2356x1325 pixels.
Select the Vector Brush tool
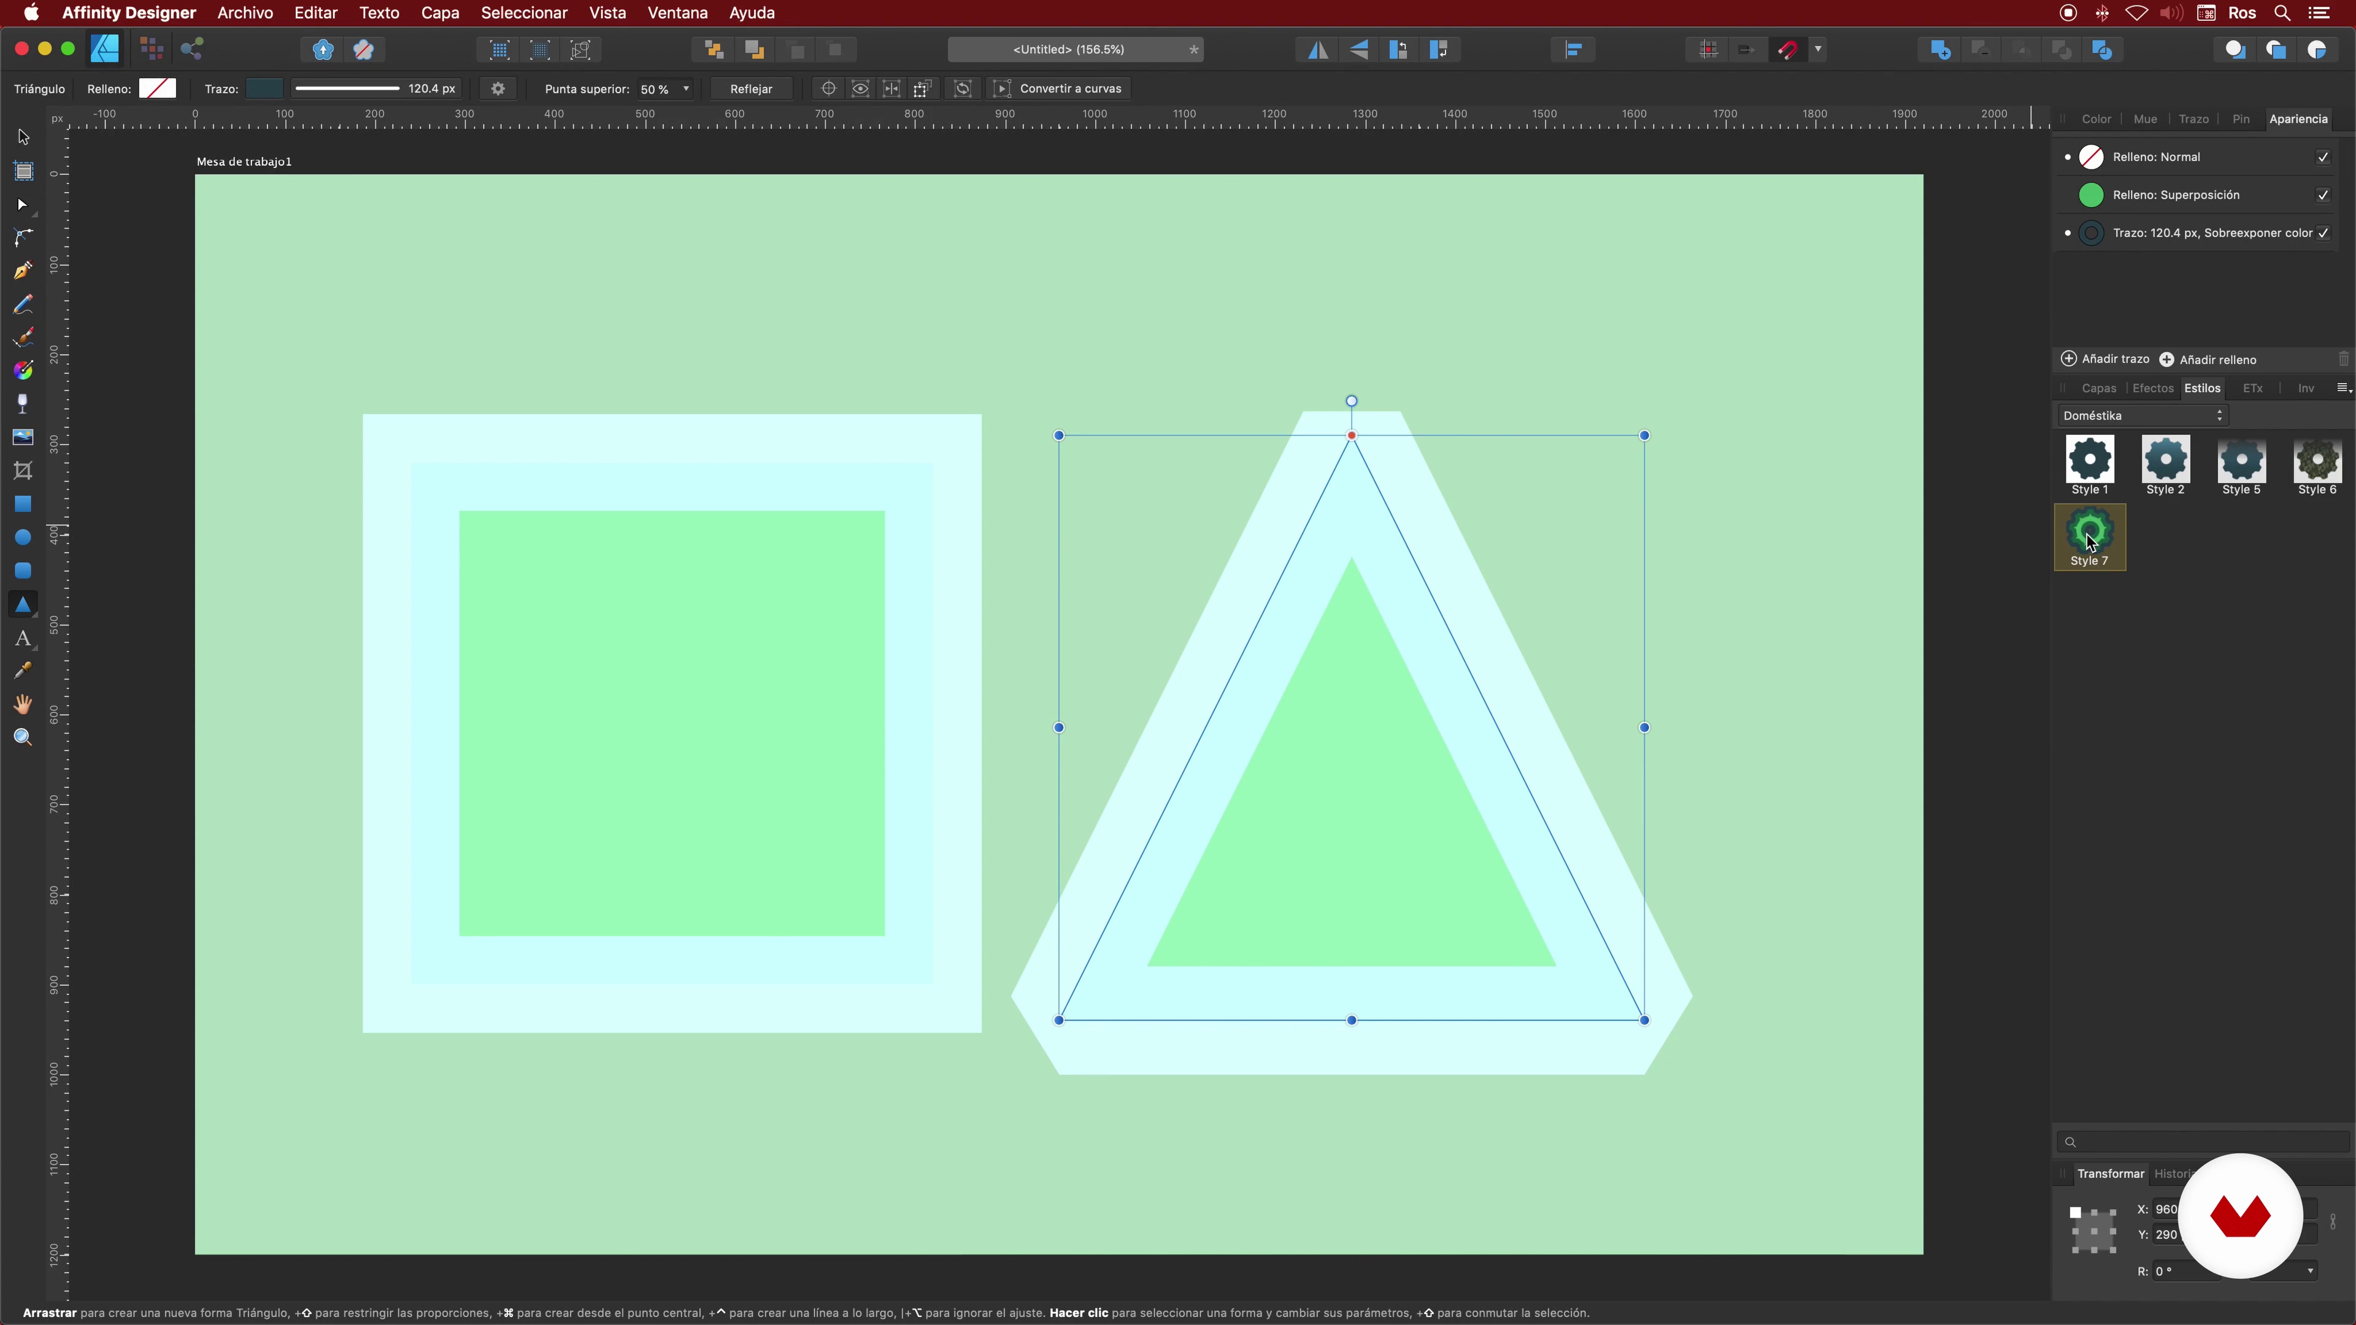coord(23,339)
